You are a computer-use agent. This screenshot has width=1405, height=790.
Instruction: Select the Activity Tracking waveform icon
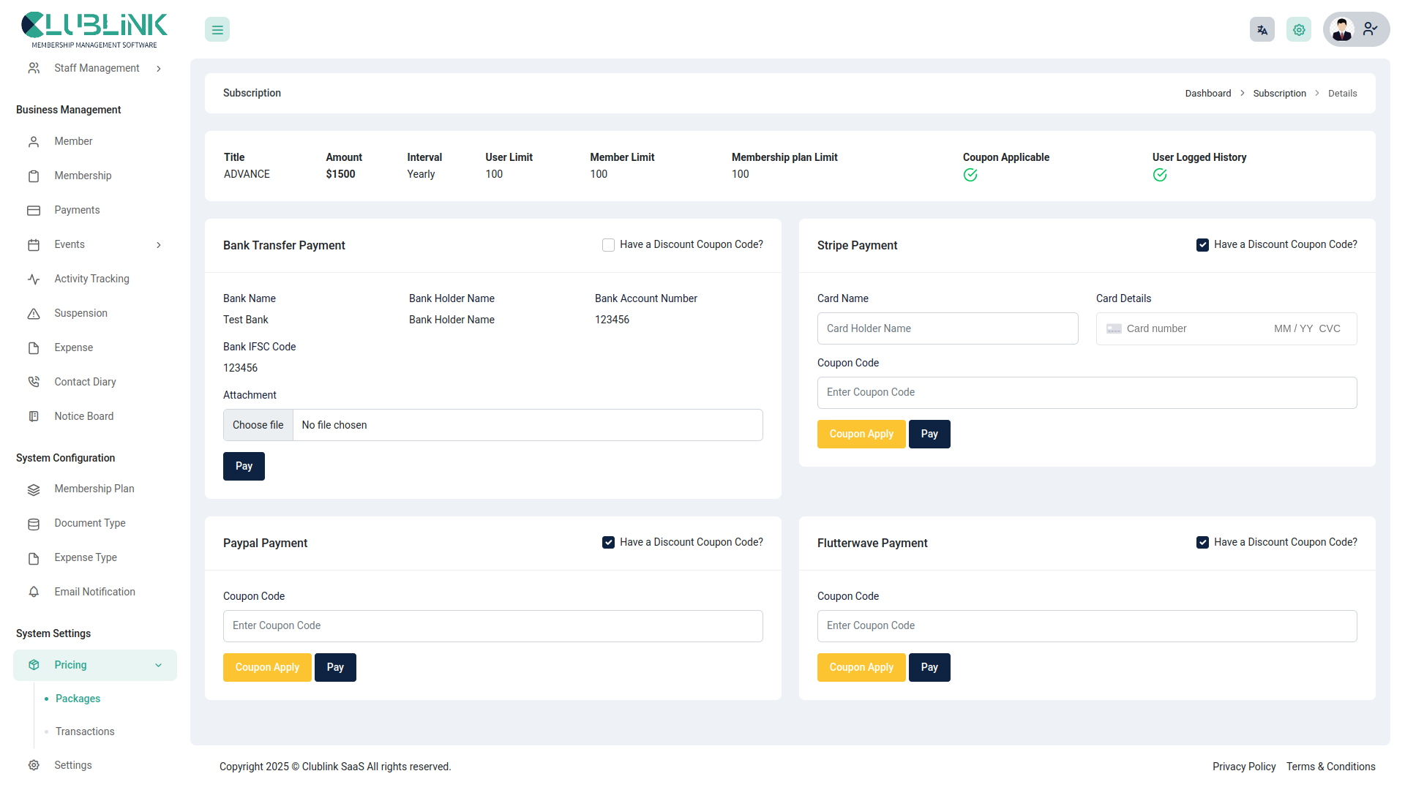(34, 279)
